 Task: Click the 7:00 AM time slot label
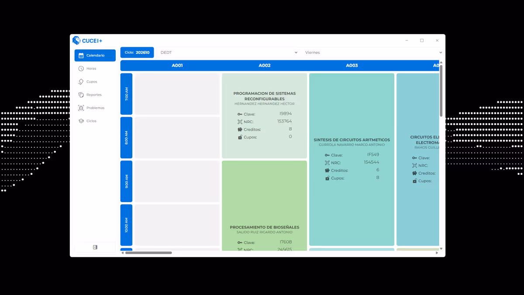[x=126, y=94]
